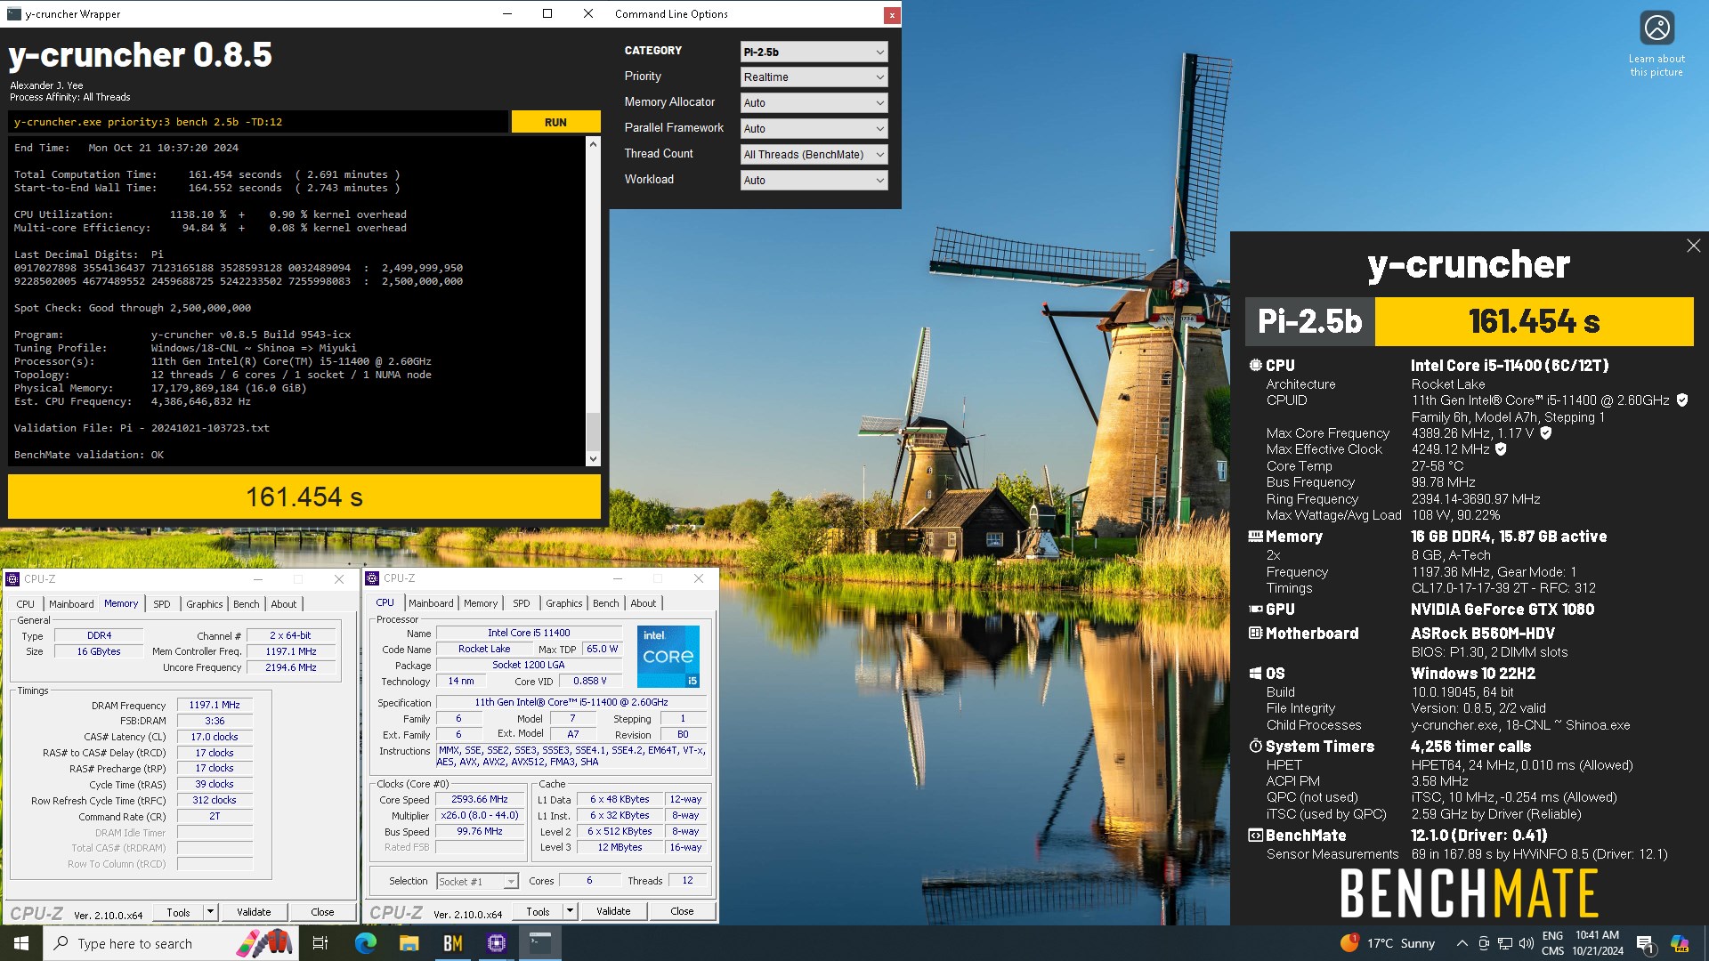Show hidden system tray icons
This screenshot has height=961, width=1709.
tap(1462, 943)
